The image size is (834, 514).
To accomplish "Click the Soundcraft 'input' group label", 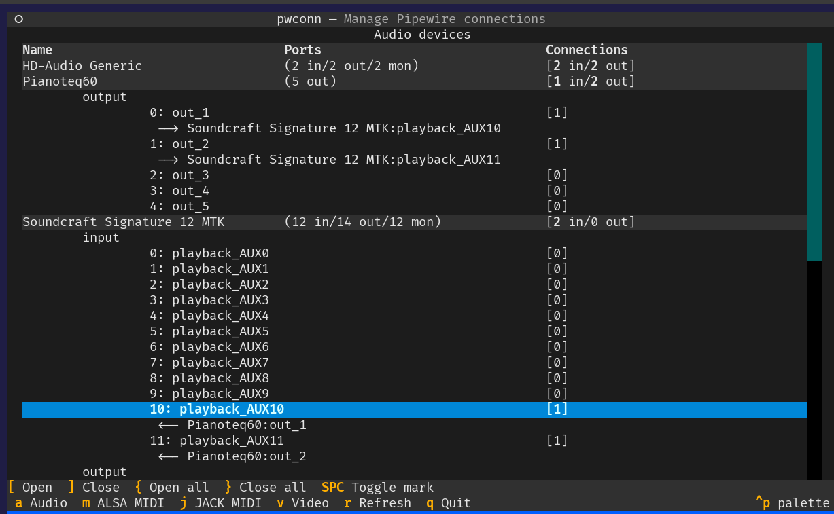I will pyautogui.click(x=101, y=238).
